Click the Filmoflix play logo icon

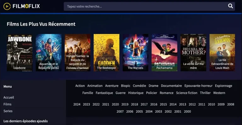click(x=7, y=6)
